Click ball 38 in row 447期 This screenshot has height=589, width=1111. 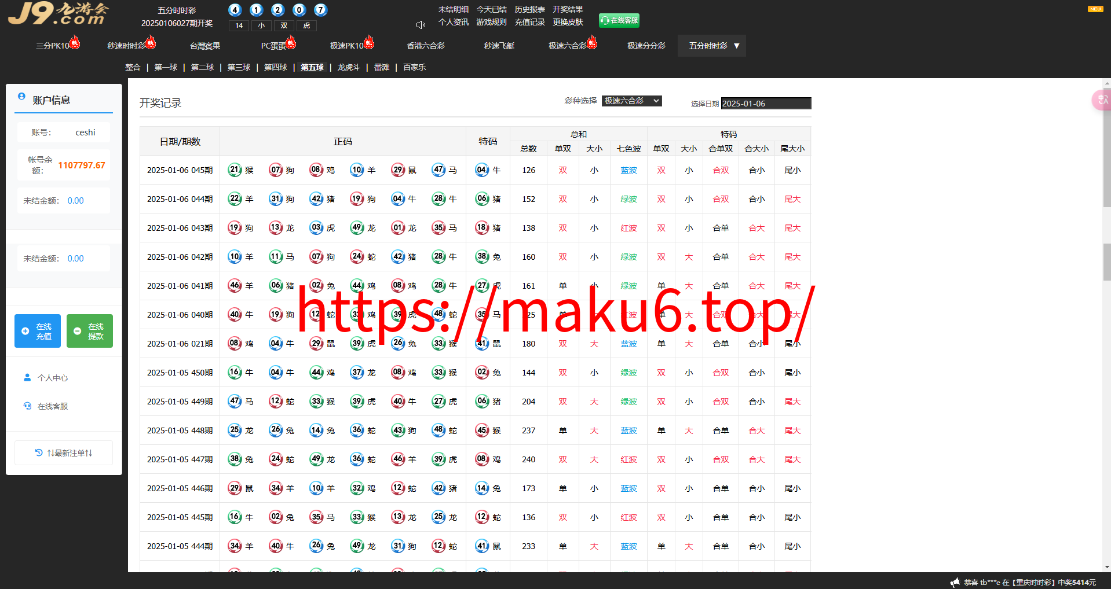(235, 459)
